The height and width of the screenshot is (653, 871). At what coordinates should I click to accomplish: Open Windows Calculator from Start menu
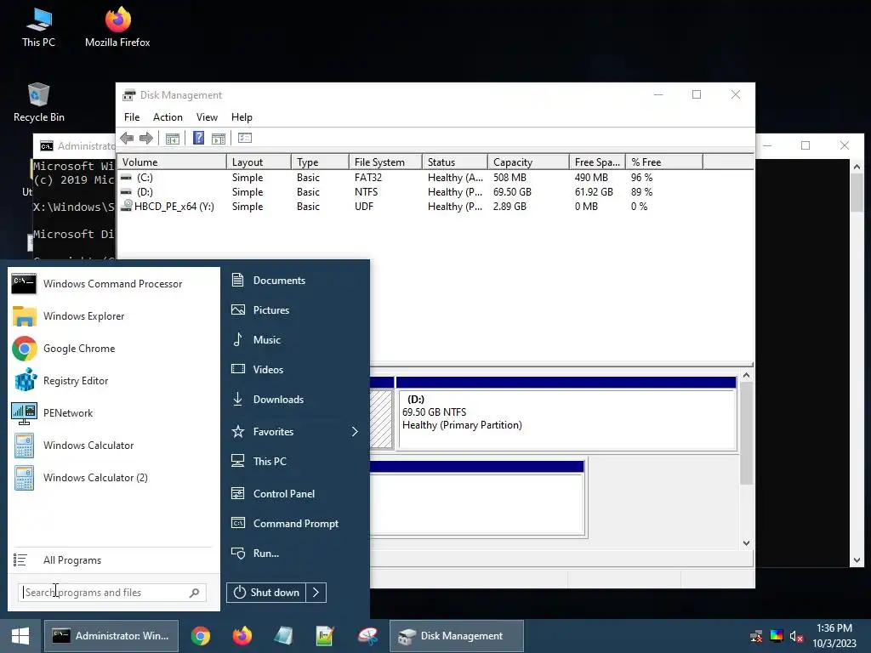[113, 446]
